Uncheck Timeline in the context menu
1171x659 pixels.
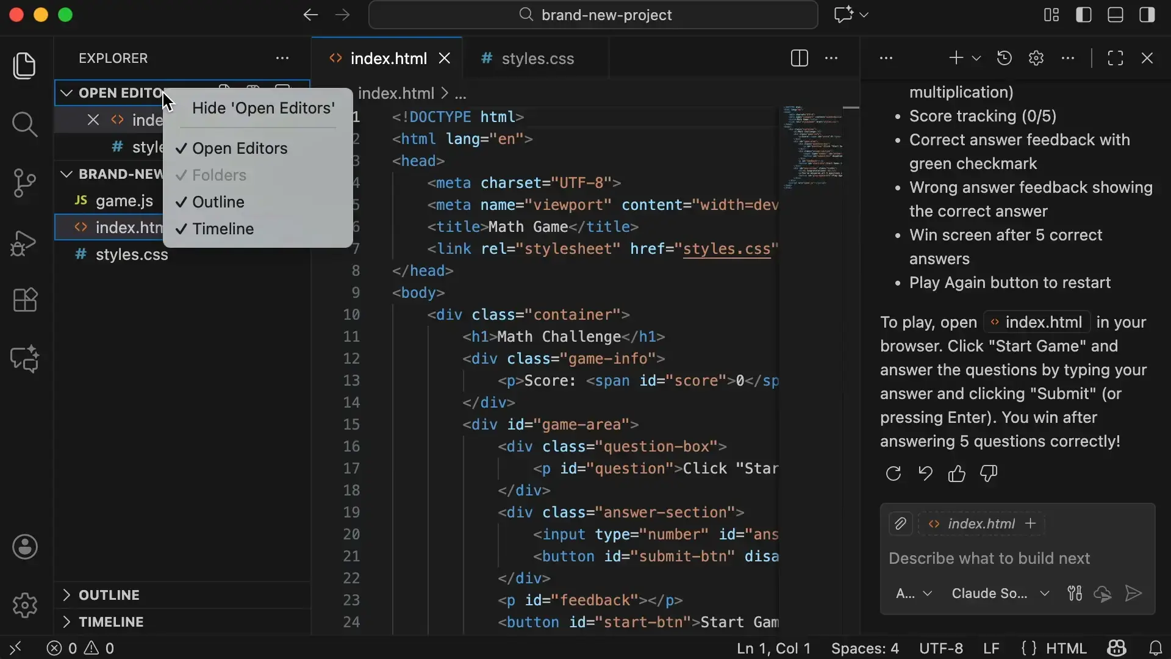pos(223,229)
